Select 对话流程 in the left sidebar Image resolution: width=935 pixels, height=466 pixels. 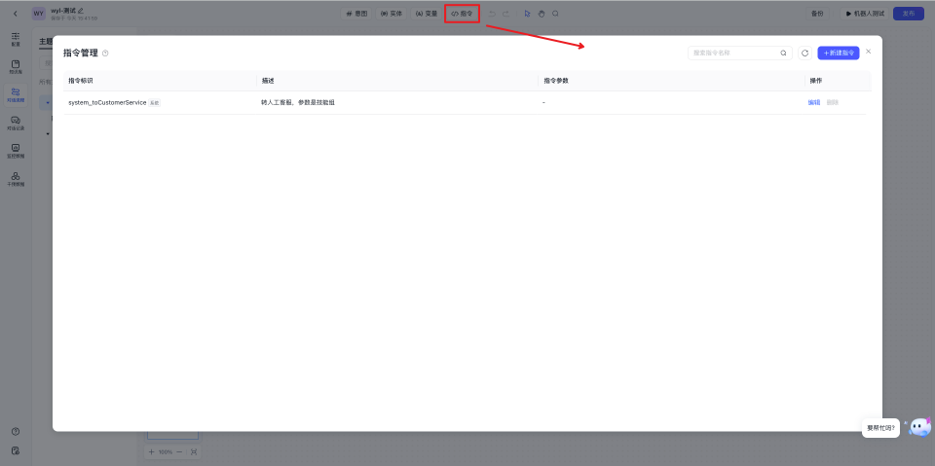16,94
